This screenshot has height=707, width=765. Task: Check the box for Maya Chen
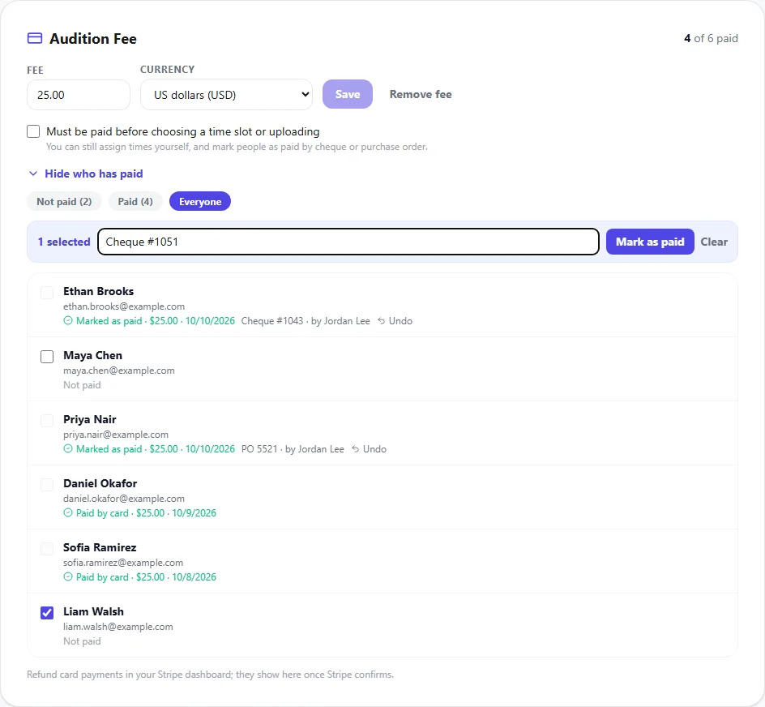(47, 357)
